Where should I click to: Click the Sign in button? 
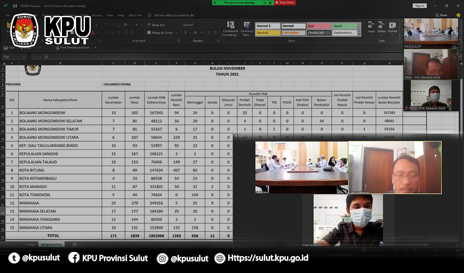(420, 6)
